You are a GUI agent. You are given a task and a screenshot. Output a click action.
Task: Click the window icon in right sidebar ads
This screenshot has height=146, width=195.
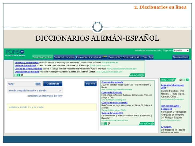click(181, 80)
